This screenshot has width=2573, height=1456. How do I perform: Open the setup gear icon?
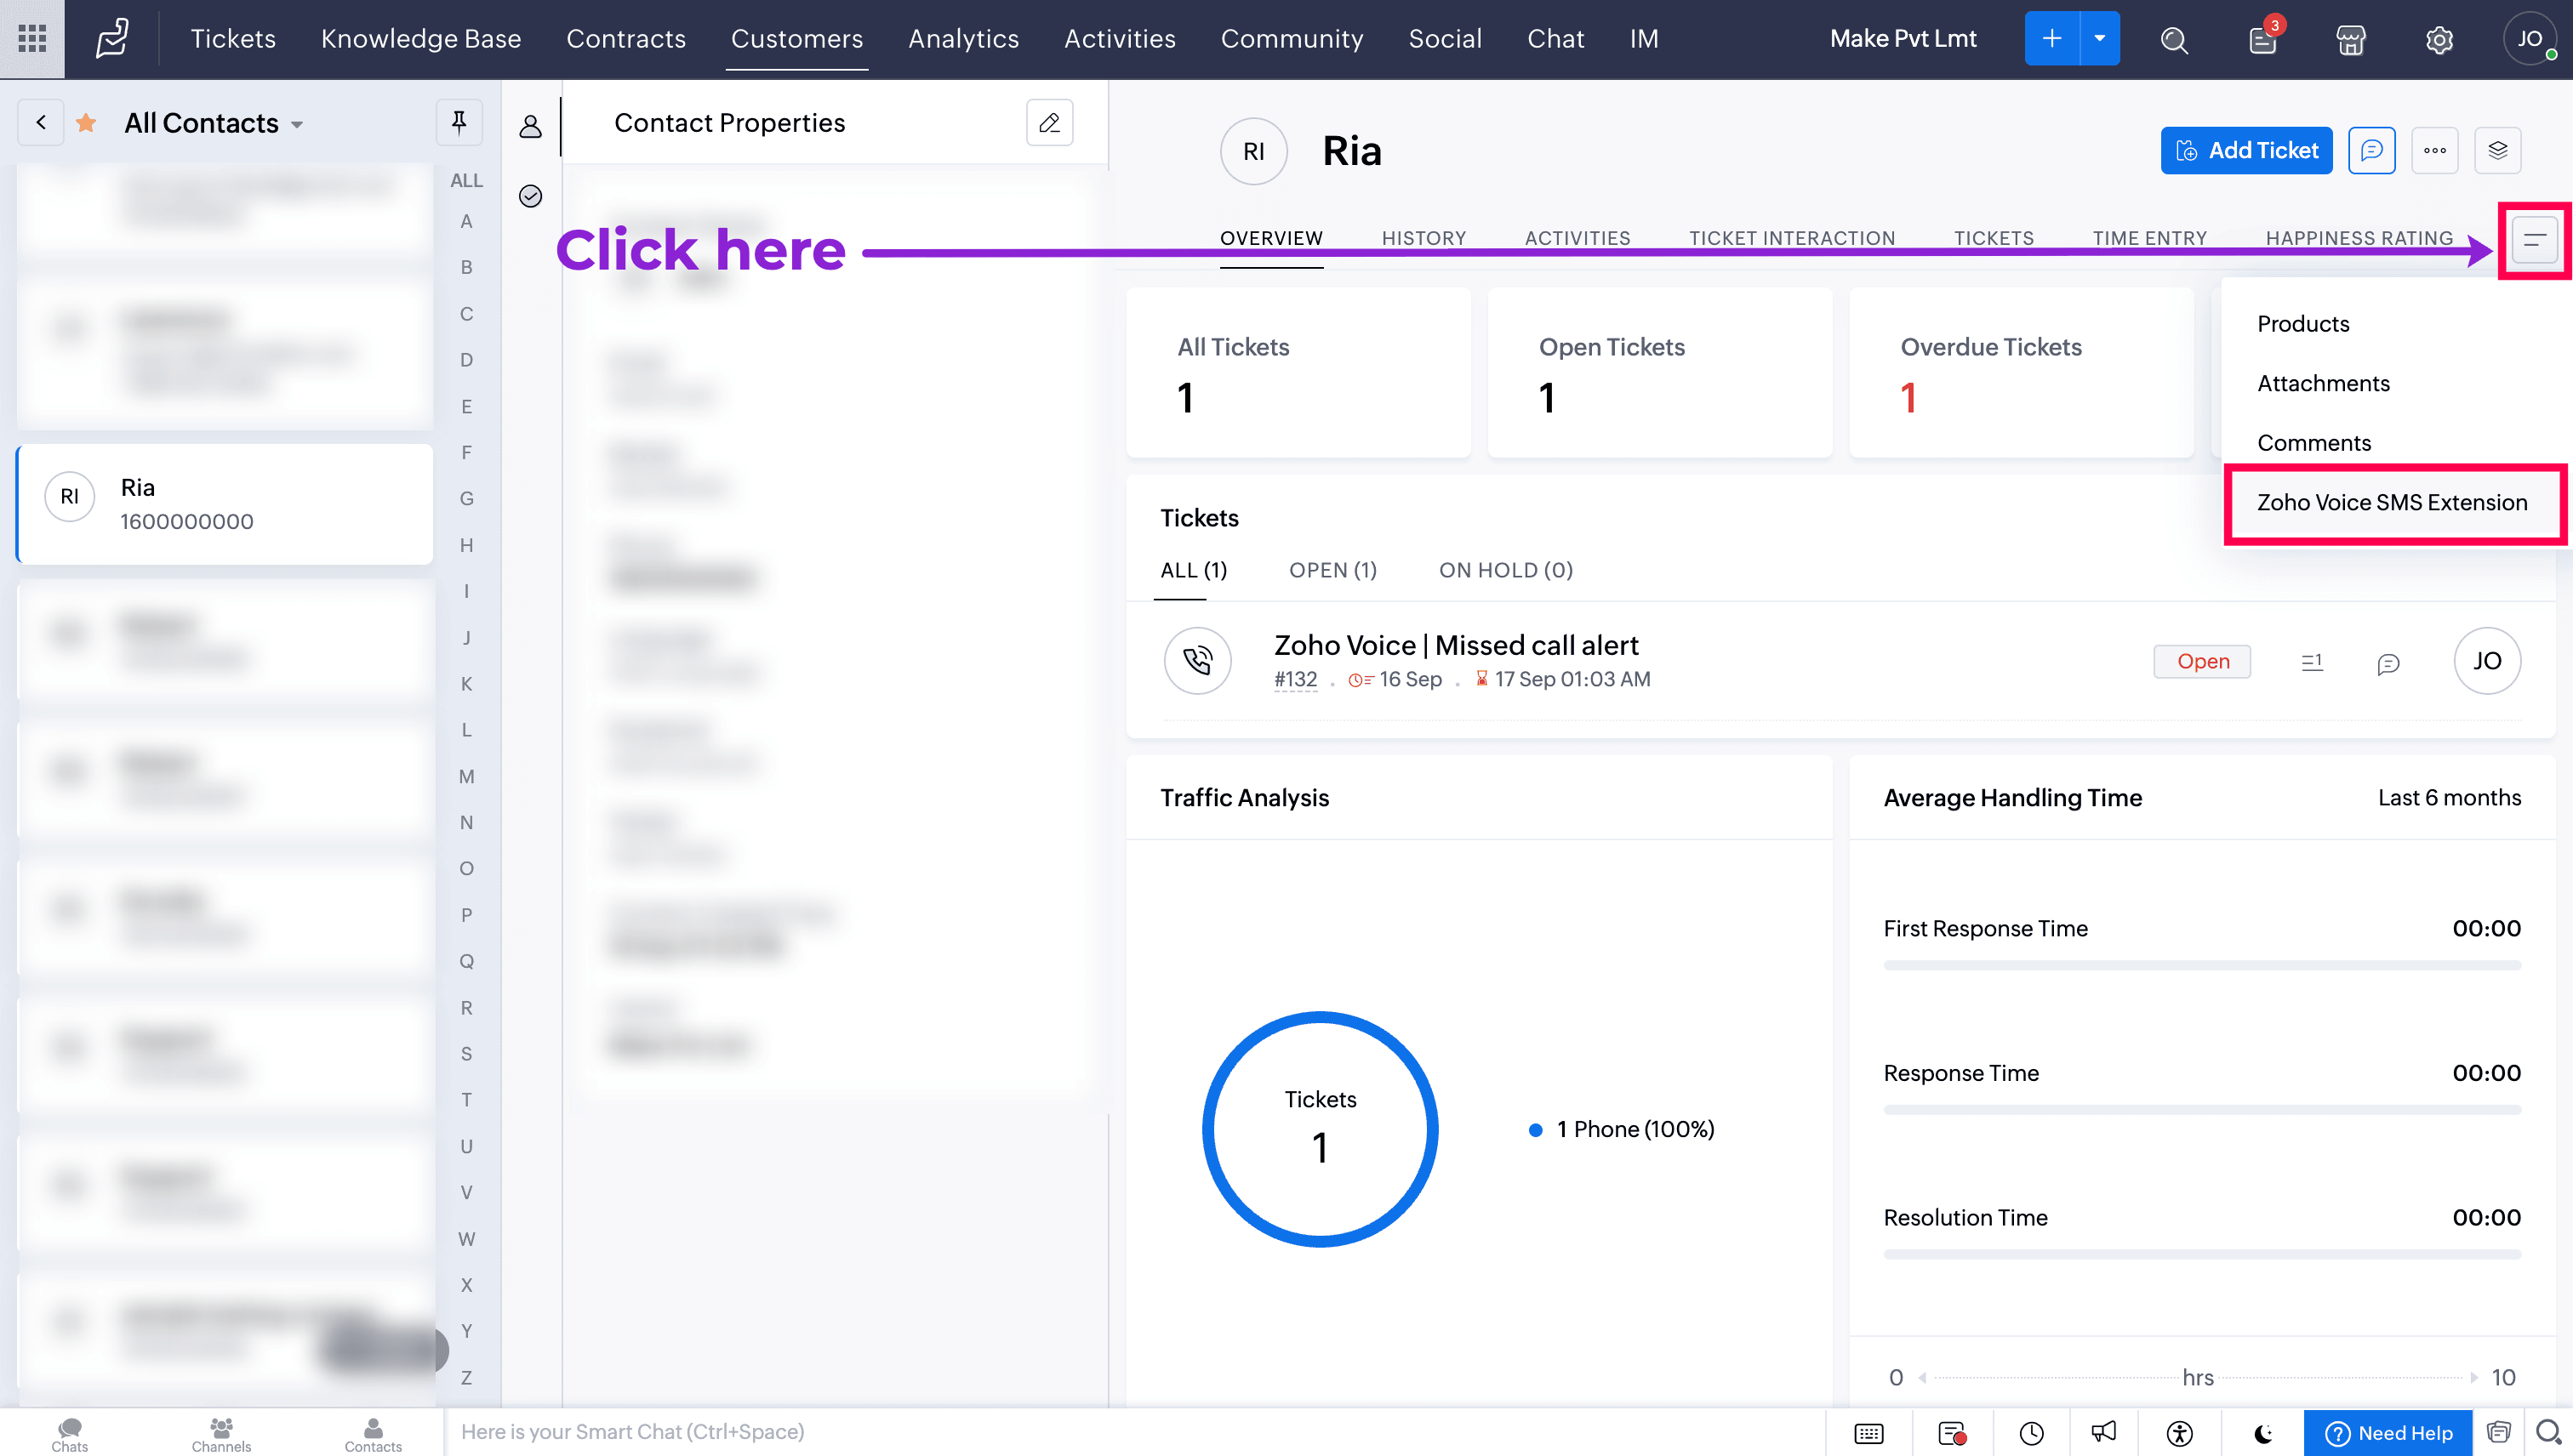pos(2439,39)
